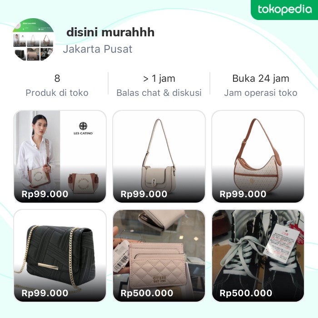Click the Rp500.000 price on card holder
Image resolution: width=318 pixels, height=318 pixels.
tap(147, 293)
